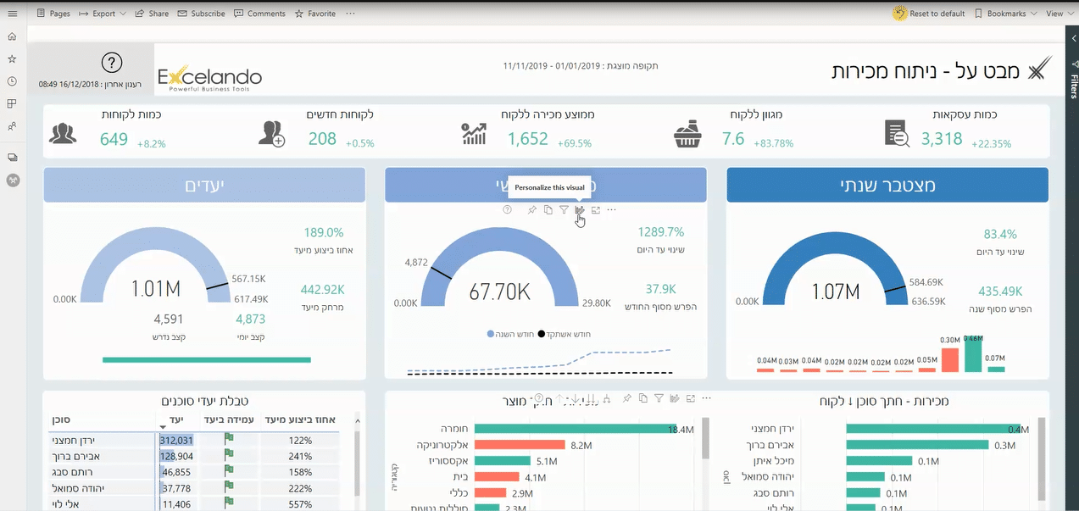1079x511 pixels.
Task: Open Recent items via the clock icon
Action: pyautogui.click(x=12, y=81)
